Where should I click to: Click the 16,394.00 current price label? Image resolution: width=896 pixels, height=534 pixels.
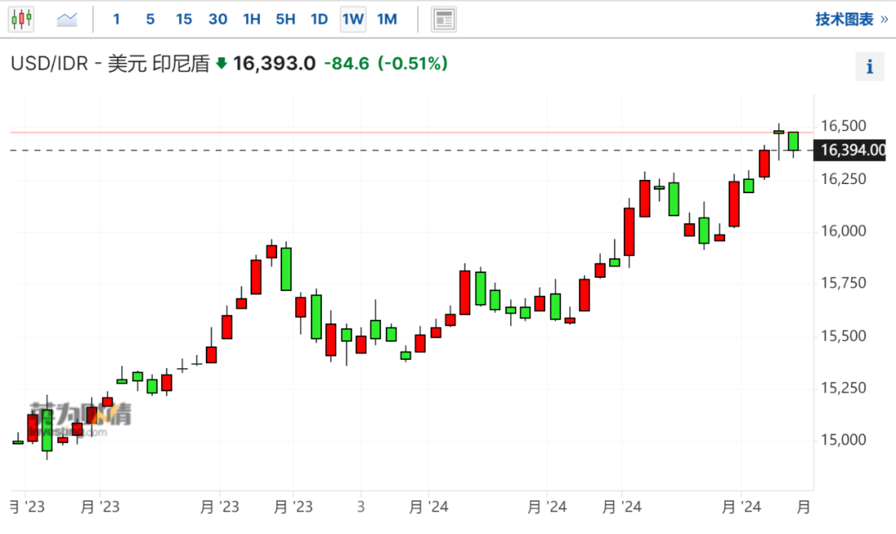[852, 150]
